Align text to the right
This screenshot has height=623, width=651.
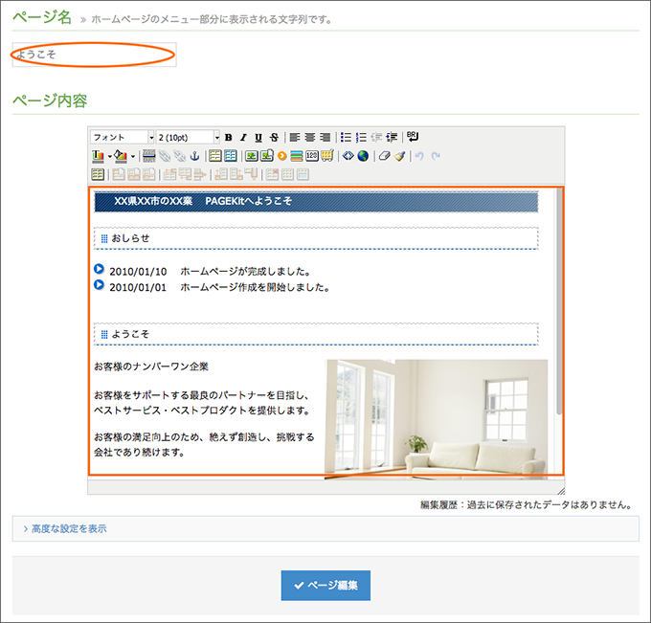coord(325,138)
